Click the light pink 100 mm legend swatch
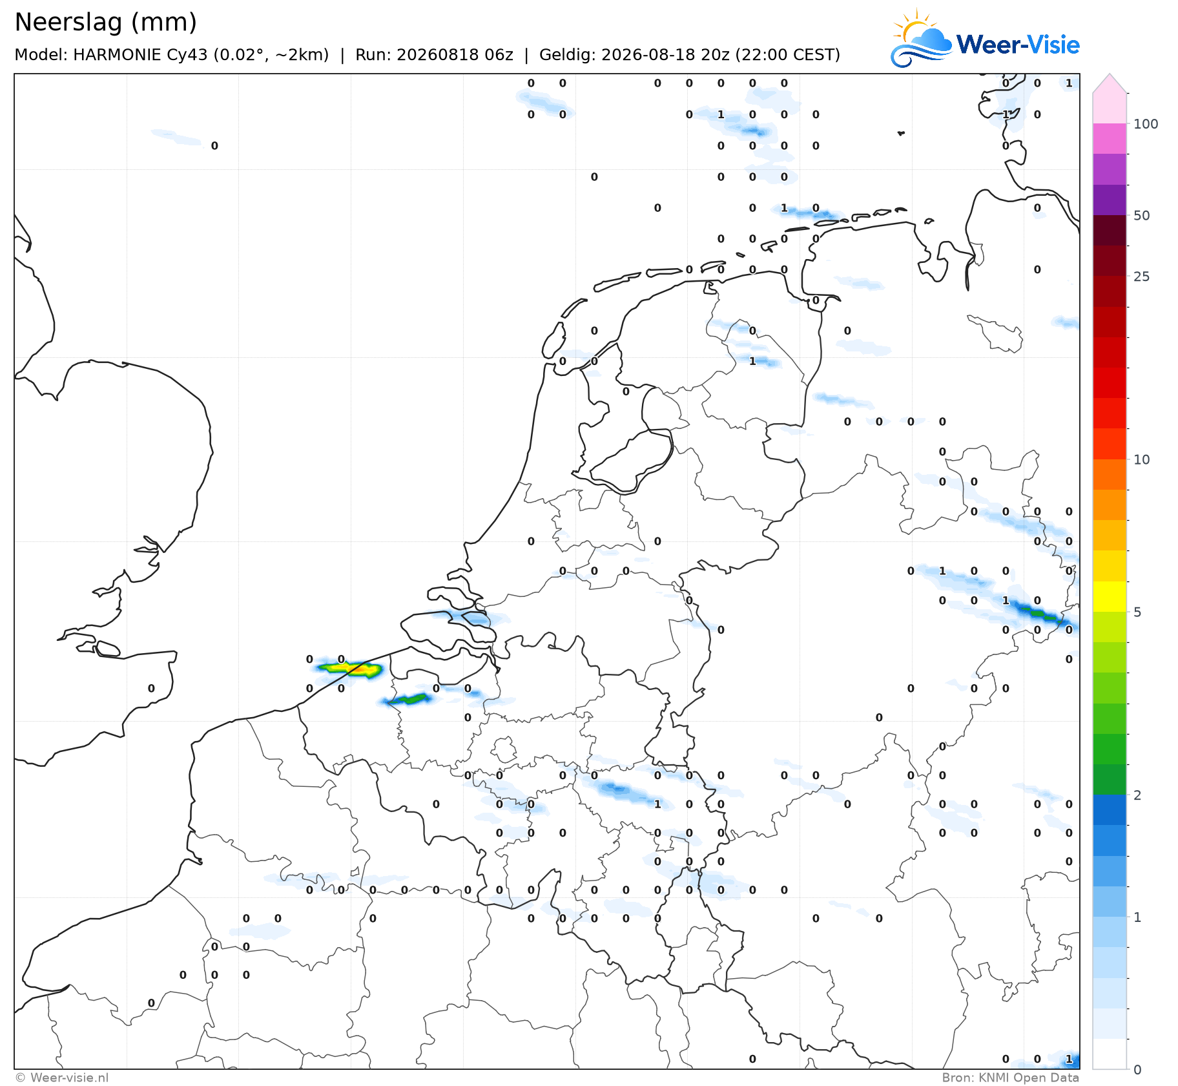The width and height of the screenshot is (1178, 1086). (x=1110, y=109)
